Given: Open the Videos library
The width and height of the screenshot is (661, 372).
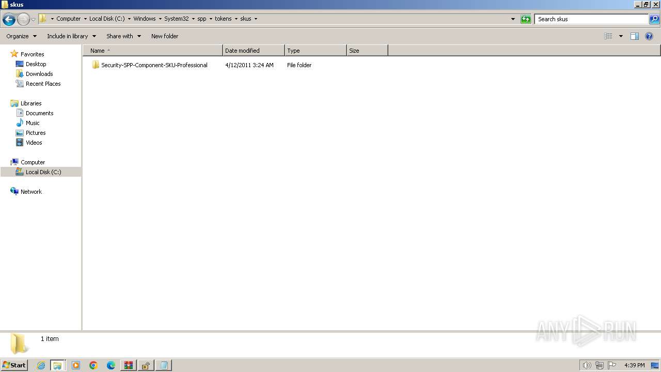Looking at the screenshot, I should [34, 143].
